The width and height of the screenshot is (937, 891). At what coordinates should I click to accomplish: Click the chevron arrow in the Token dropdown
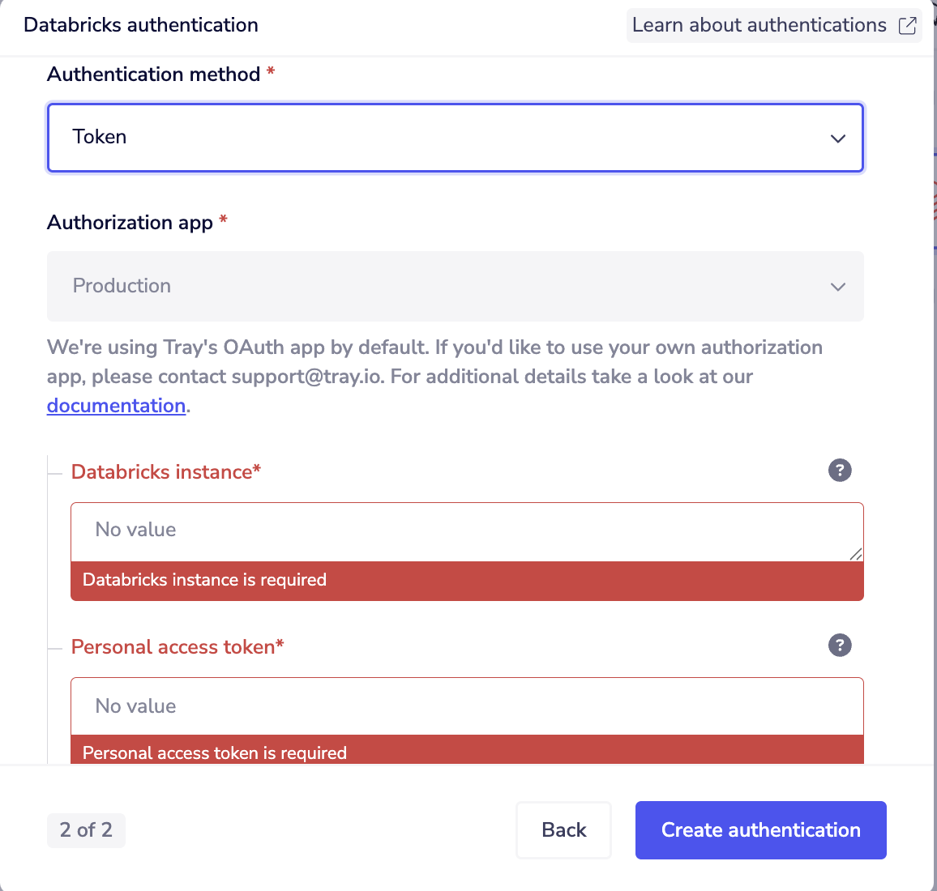point(838,139)
